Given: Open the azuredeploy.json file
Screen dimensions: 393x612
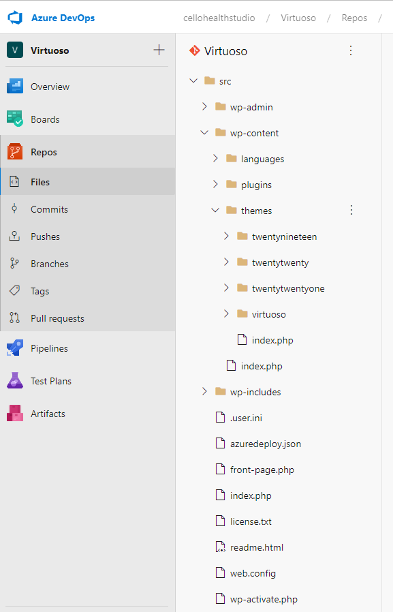Looking at the screenshot, I should point(266,444).
